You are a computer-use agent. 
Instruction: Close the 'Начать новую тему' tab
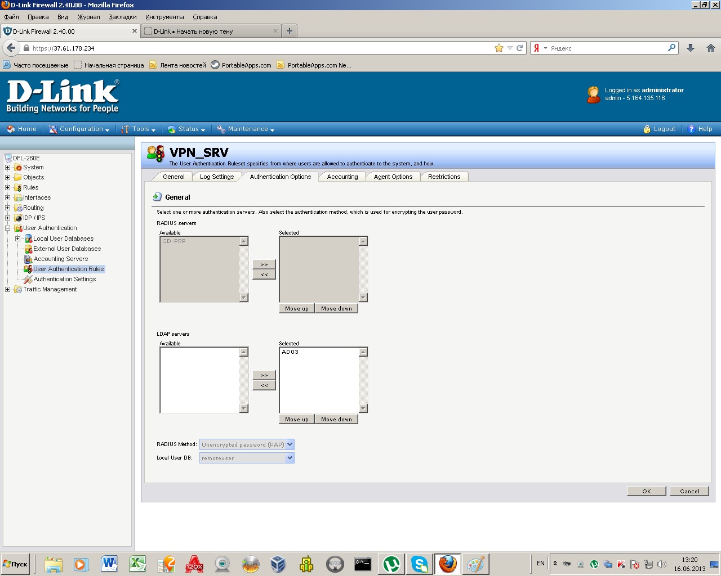[275, 31]
